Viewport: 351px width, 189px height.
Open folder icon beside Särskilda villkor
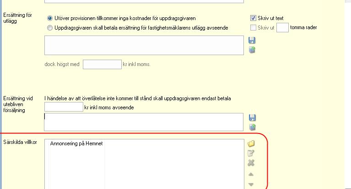point(251,143)
